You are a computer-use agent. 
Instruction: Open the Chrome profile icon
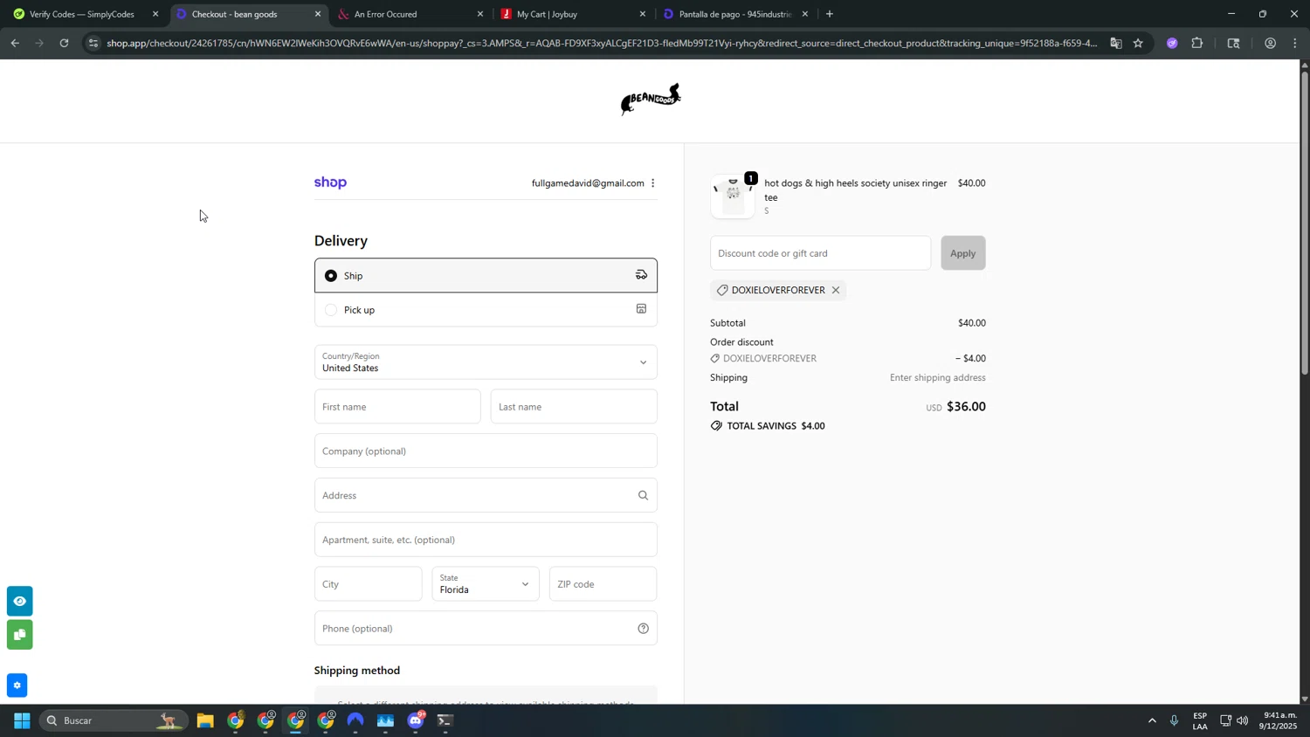[1270, 43]
